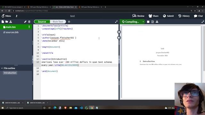Open options chevron for second download
The width and height of the screenshot is (205, 115).
pyautogui.click(x=47, y=103)
